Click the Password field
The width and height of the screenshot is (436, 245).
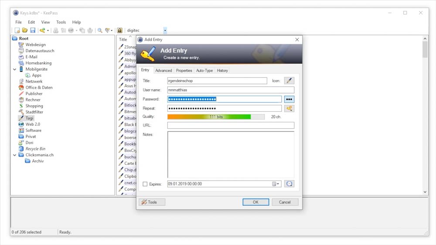point(225,99)
